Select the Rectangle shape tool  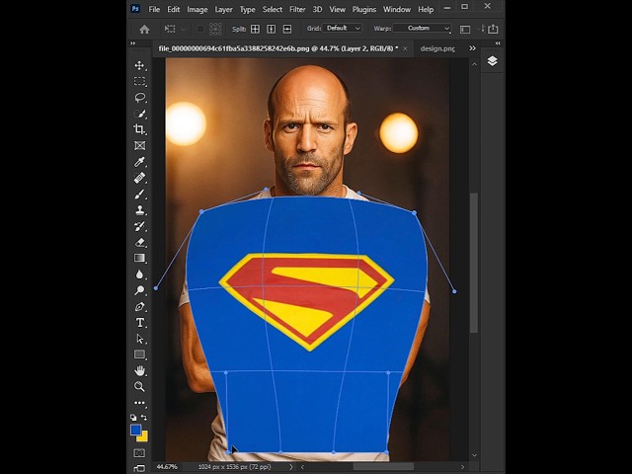(139, 355)
